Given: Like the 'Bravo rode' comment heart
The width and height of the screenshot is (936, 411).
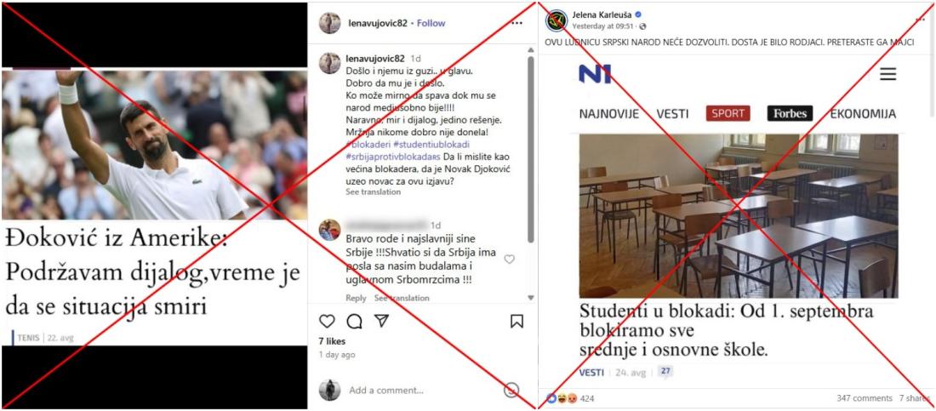Looking at the screenshot, I should pos(509,260).
